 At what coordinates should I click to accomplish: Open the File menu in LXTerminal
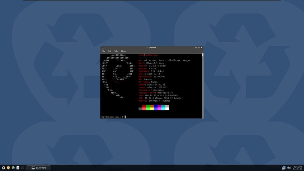point(103,51)
